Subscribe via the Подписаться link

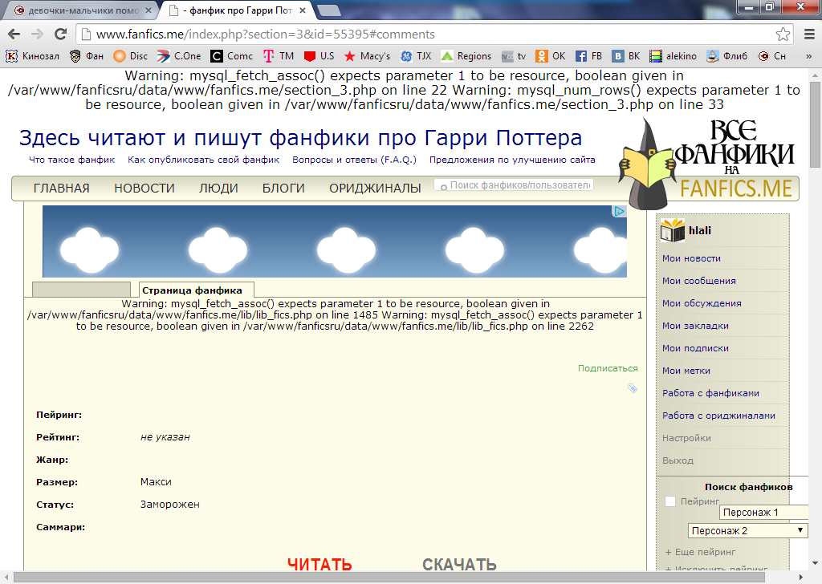click(608, 368)
